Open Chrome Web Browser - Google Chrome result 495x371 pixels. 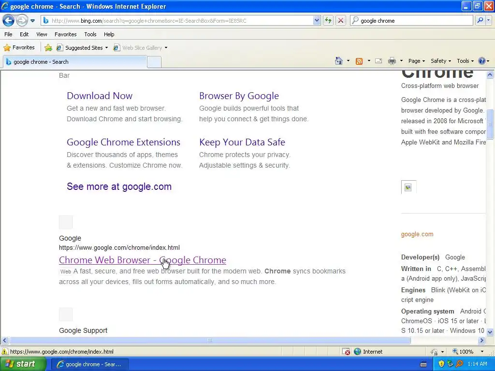click(x=143, y=260)
